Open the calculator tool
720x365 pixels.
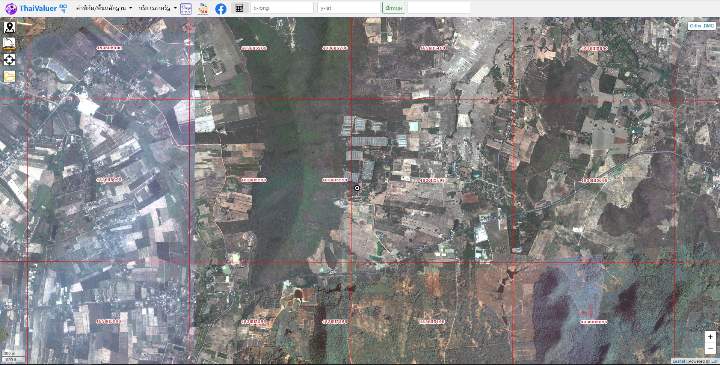click(240, 8)
